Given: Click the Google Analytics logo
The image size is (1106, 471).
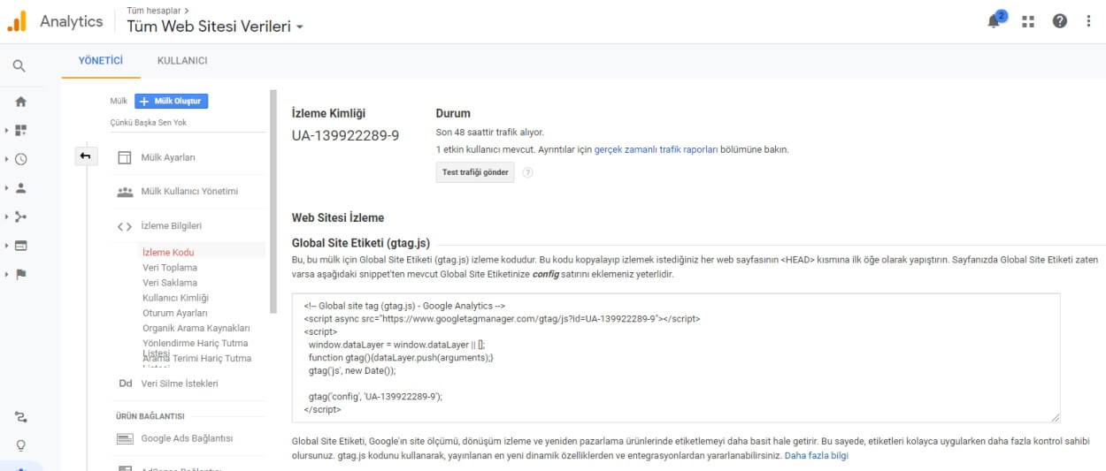Looking at the screenshot, I should 17,21.
